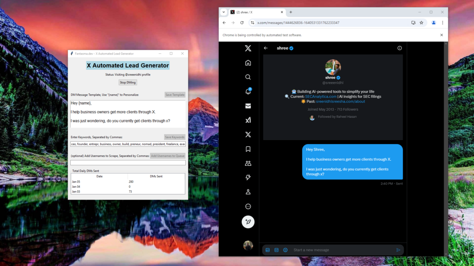Open emoji picker in message composer

(x=285, y=250)
